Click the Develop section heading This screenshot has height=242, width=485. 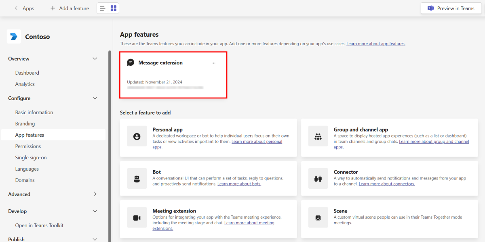(17, 211)
